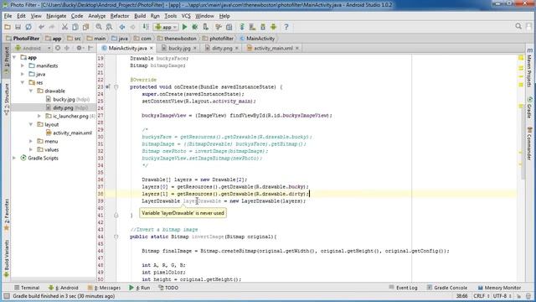The image size is (536, 302).
Task: Collapse the app module tree node
Action: click(14, 57)
